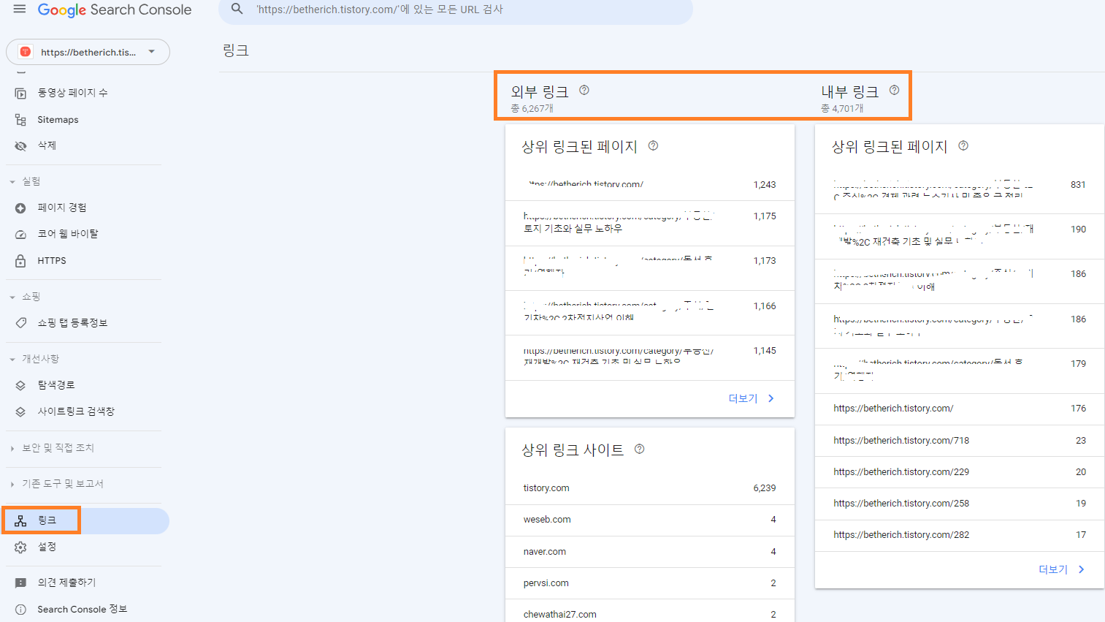Open external linked page row with 1,175
1105x622 pixels.
click(x=650, y=223)
